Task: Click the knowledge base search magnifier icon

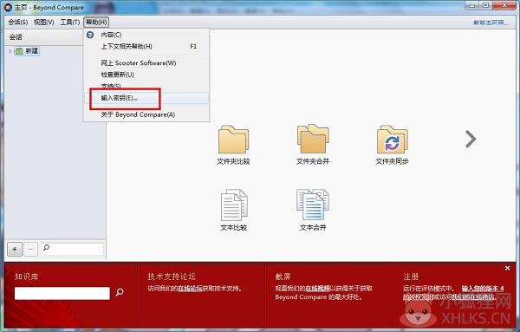Action: coord(120,292)
